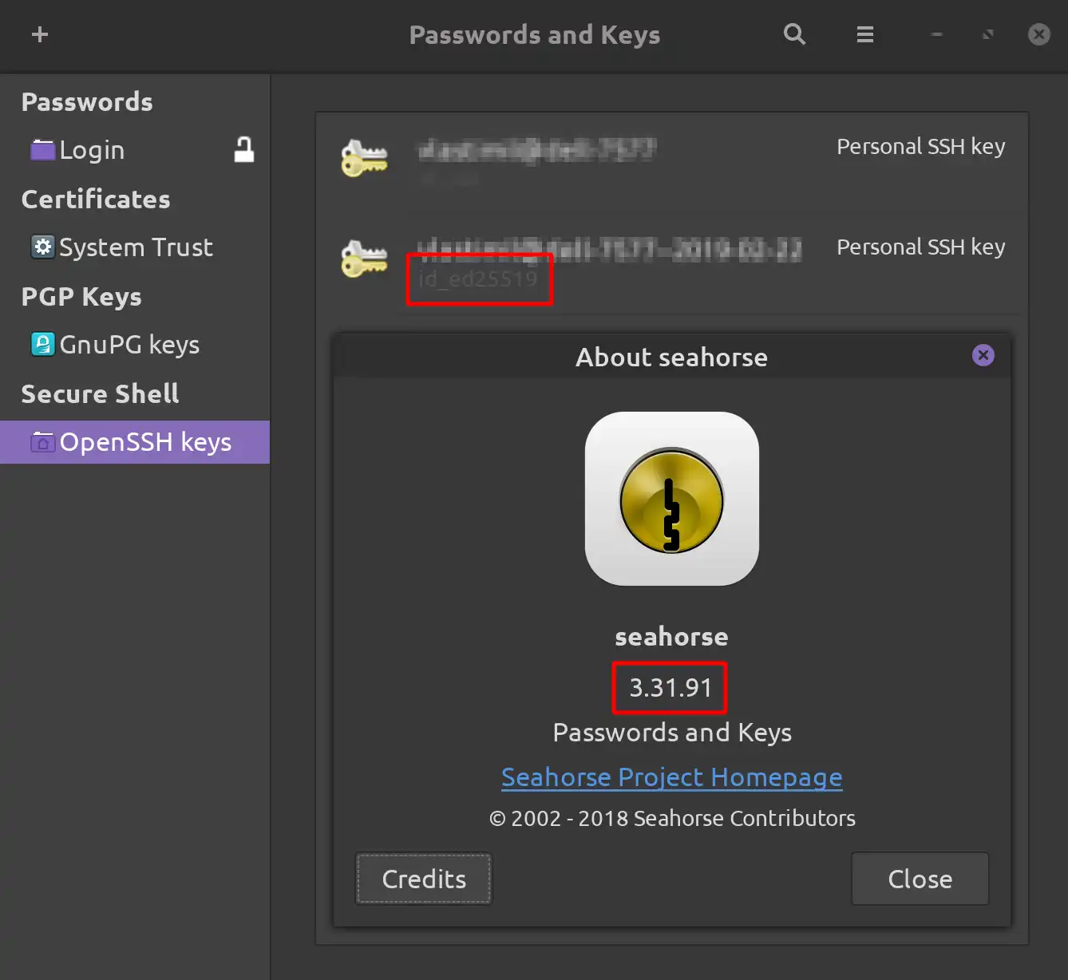Screen dimensions: 1068x980
Task: Select System Trust in the sidebar
Action: (x=136, y=247)
